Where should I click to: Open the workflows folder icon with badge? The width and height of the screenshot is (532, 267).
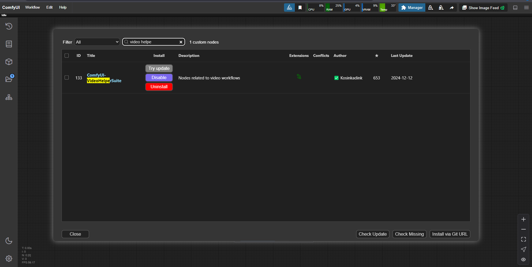tap(9, 79)
